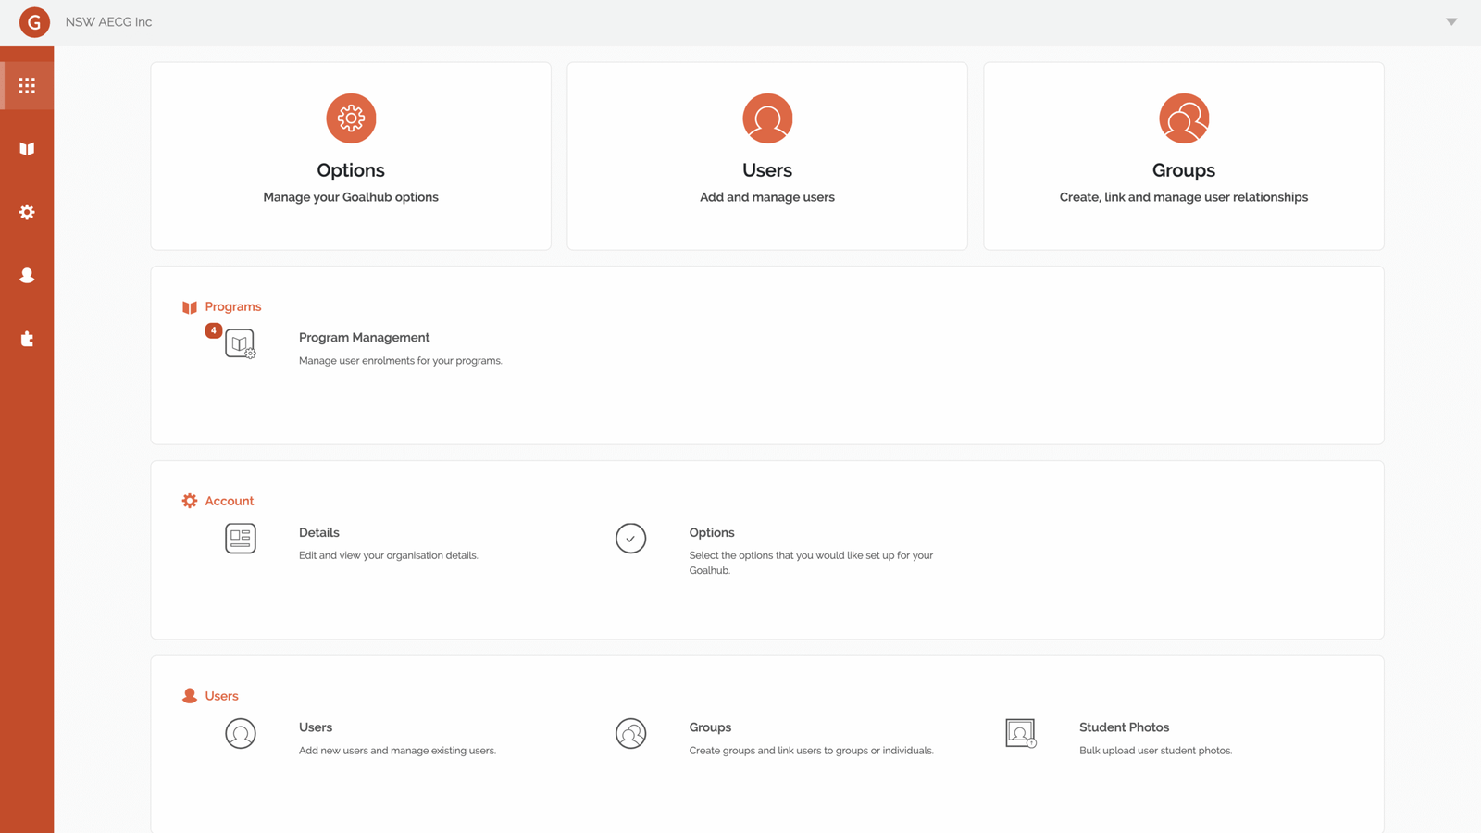Open sidebar settings gear
Viewport: 1481px width, 833px height.
tap(26, 212)
